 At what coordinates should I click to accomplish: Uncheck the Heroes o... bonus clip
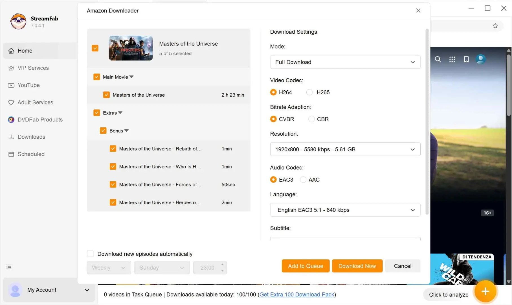click(113, 202)
